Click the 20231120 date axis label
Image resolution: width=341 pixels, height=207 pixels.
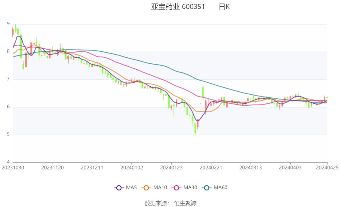52,168
